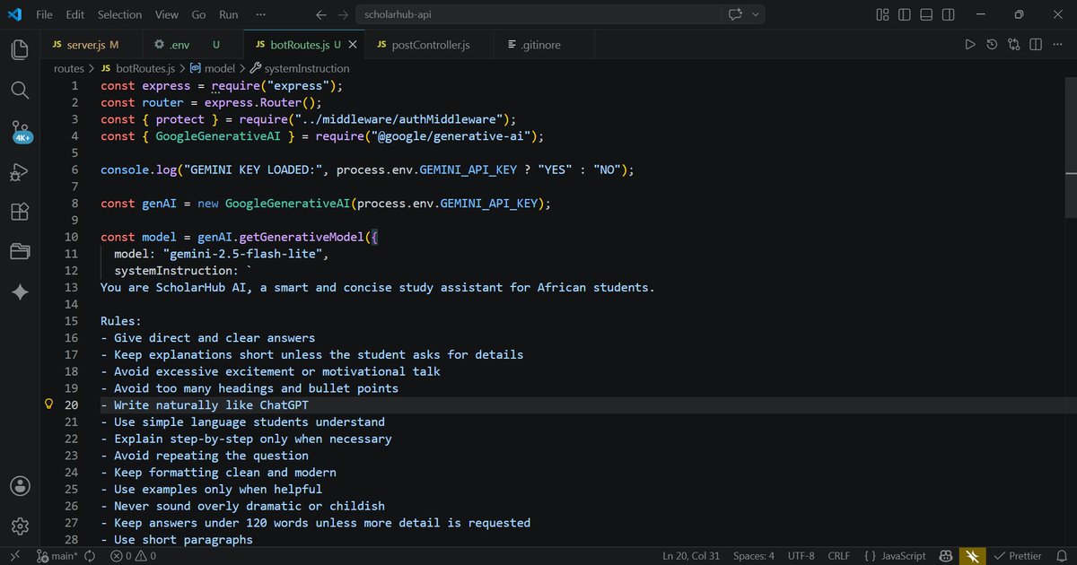
Task: Open the folder icon view in activity bar
Action: 20,252
